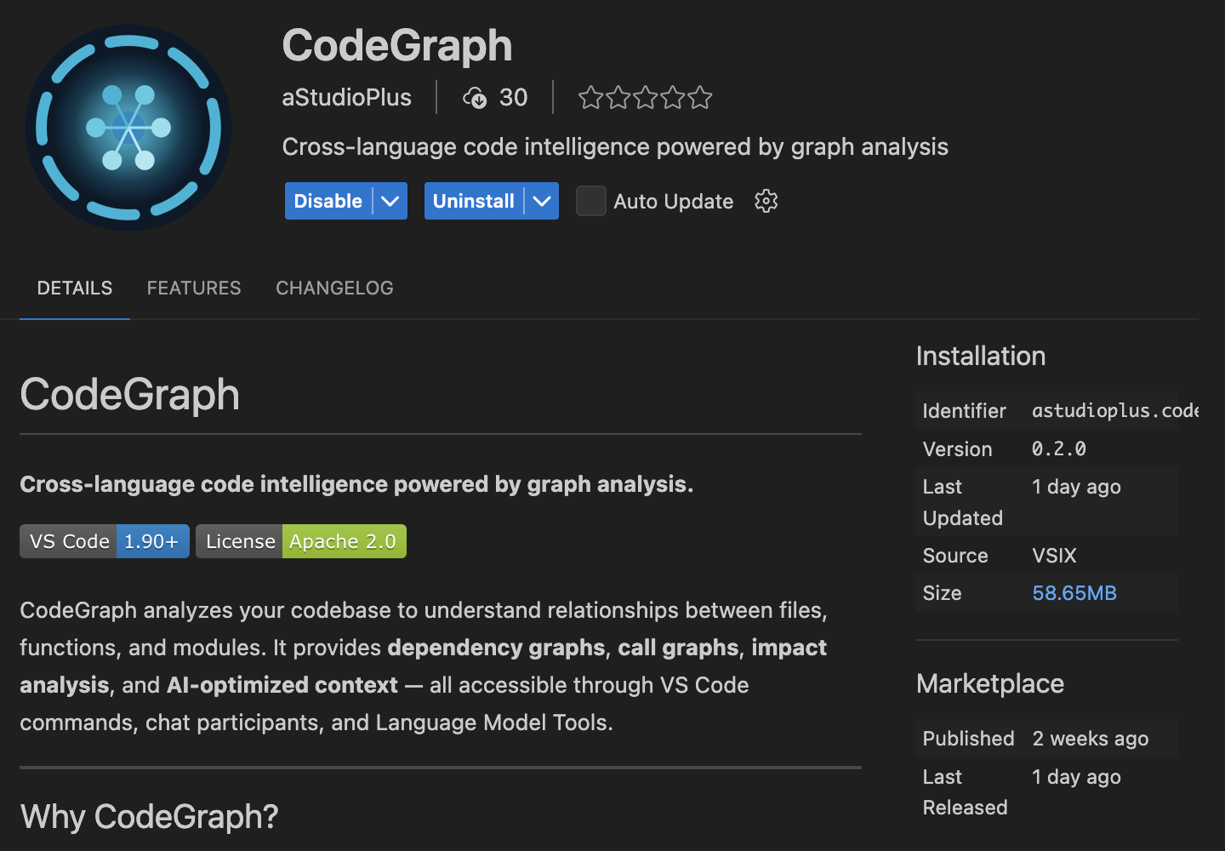Uninstall the CodeGraph extension
Screen dimensions: 1225x851
(x=474, y=201)
